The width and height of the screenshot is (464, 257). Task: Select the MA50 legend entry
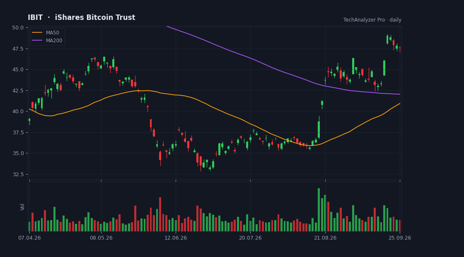click(x=47, y=33)
